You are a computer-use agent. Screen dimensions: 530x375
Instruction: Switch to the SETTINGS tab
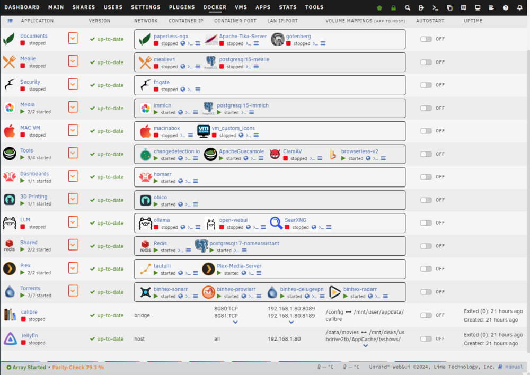146,7
